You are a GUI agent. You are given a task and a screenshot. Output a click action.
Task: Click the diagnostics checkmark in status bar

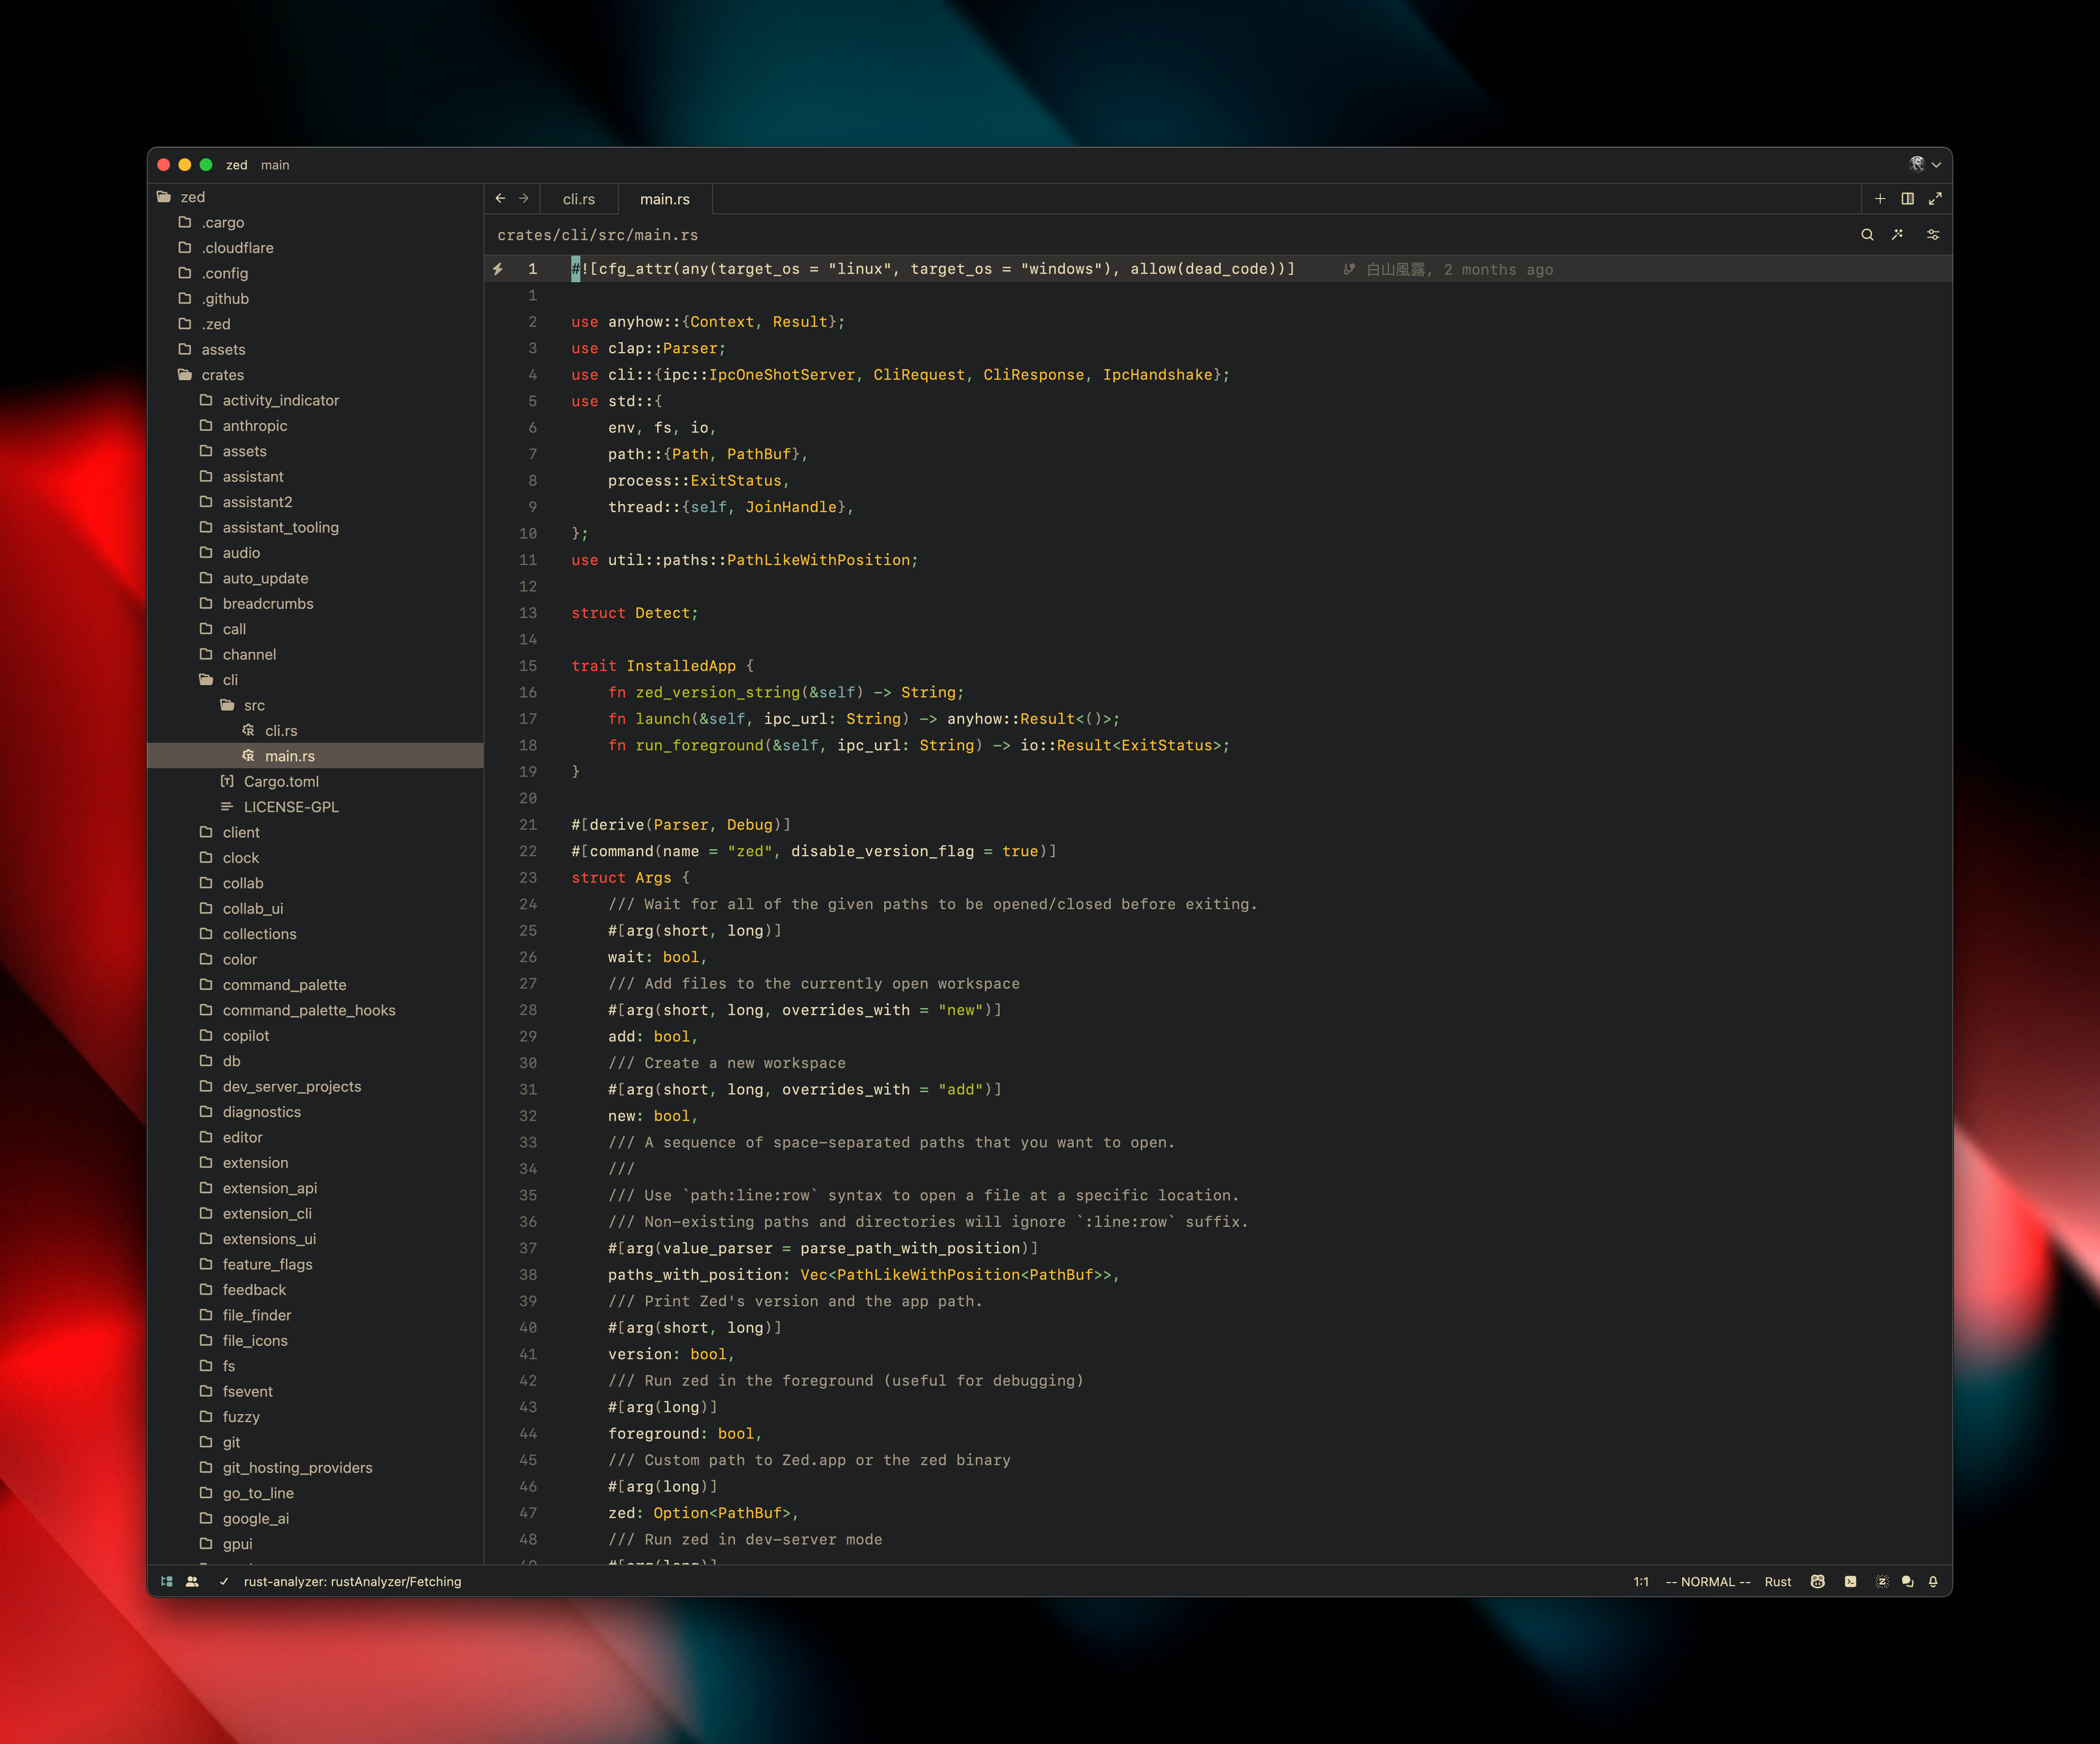224,1581
